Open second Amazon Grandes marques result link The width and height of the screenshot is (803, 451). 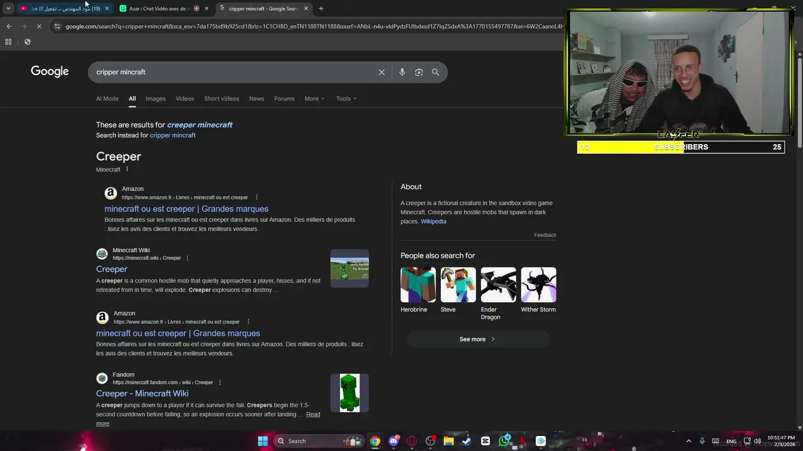(178, 333)
